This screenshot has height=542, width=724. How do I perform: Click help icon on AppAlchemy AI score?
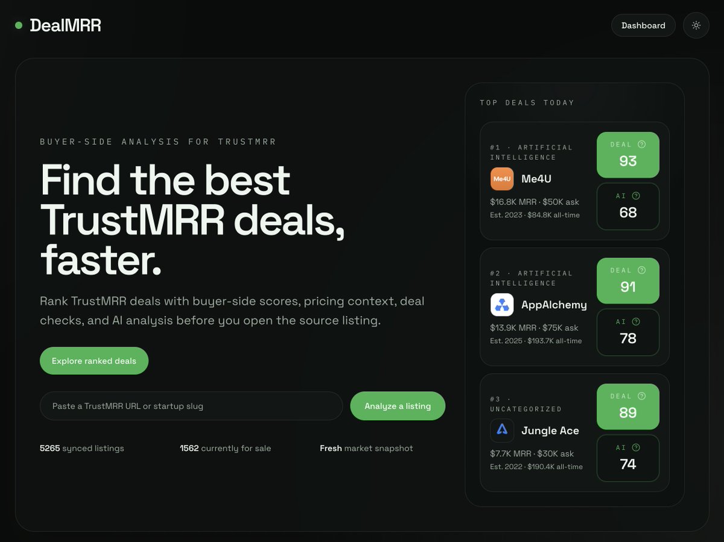click(x=636, y=322)
